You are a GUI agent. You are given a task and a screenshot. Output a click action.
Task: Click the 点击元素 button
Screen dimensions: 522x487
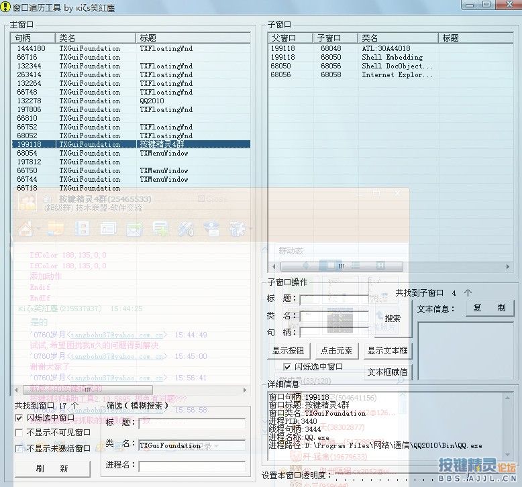tap(338, 350)
